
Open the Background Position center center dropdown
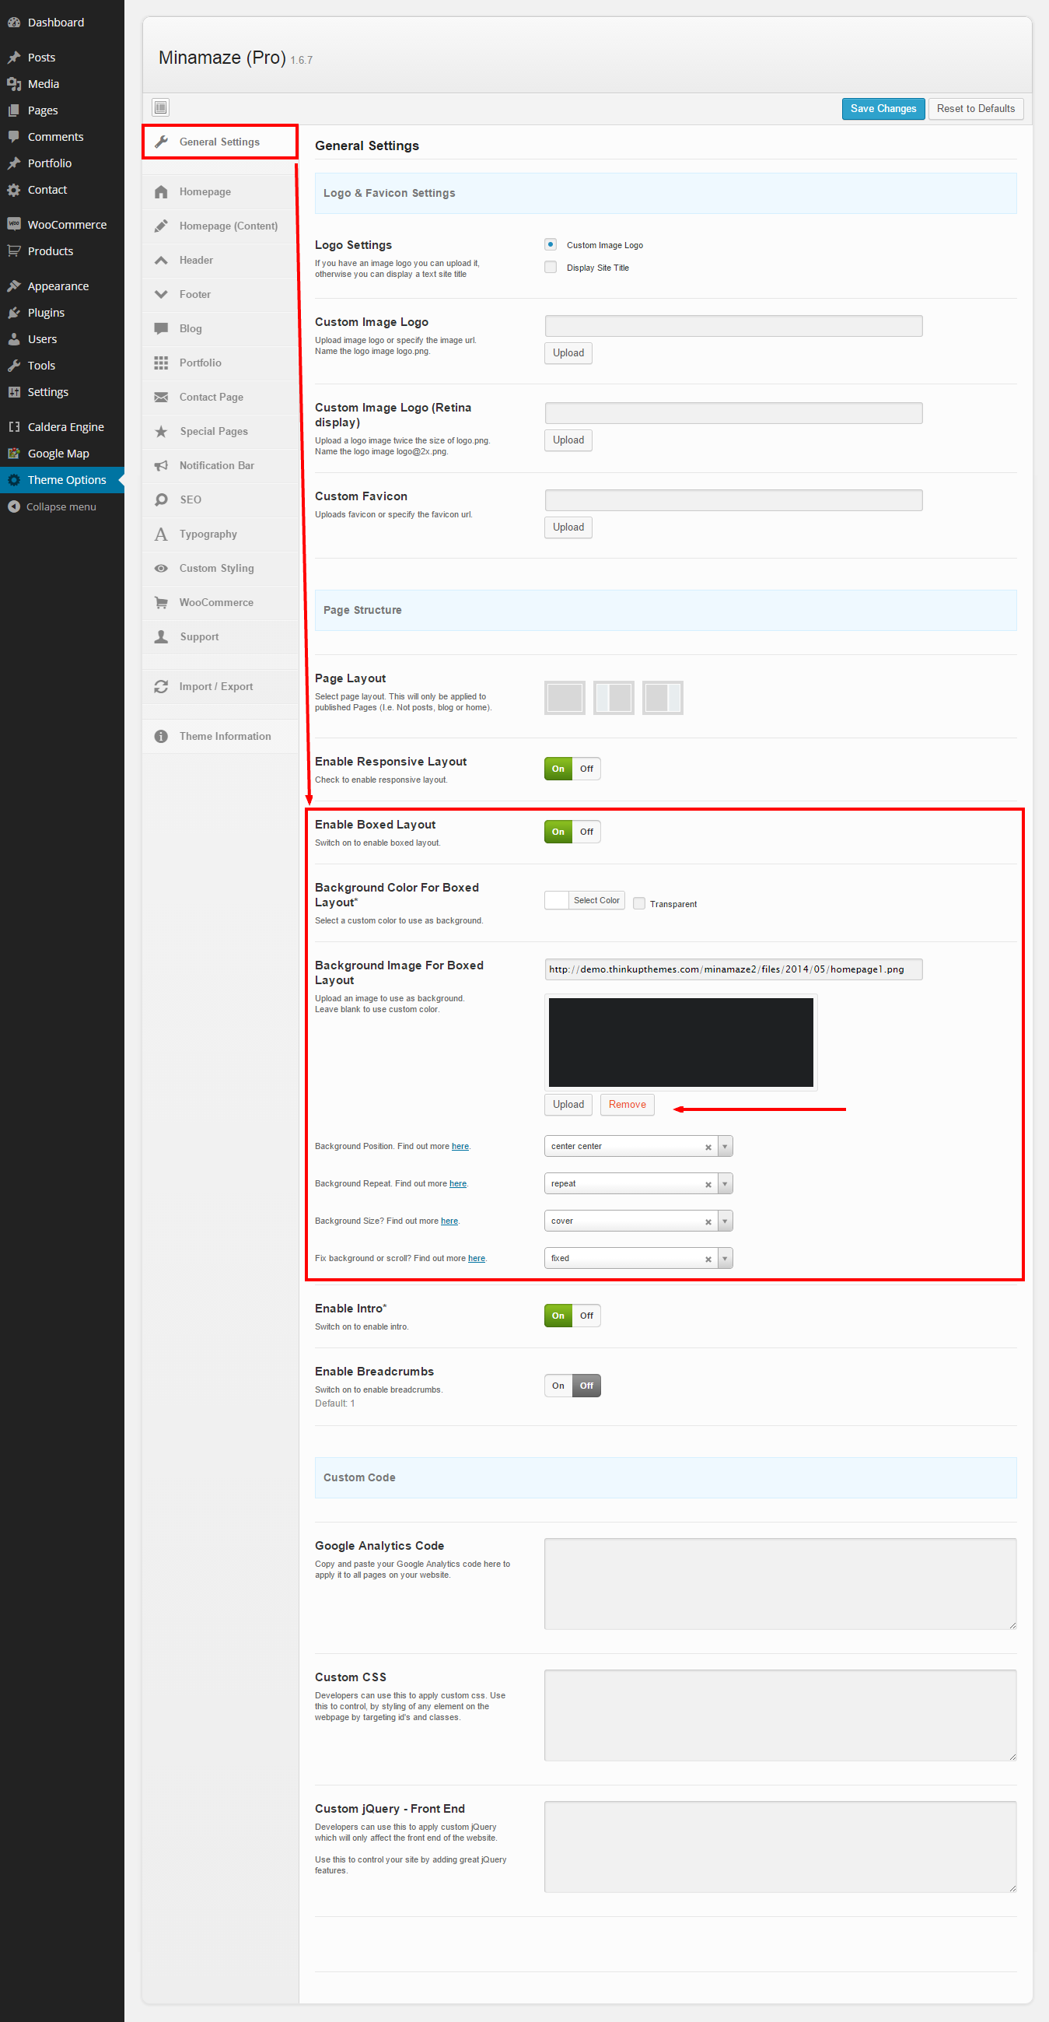[638, 1146]
